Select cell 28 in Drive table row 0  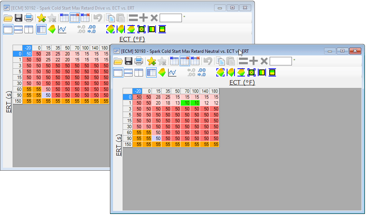pyautogui.click(x=47, y=54)
